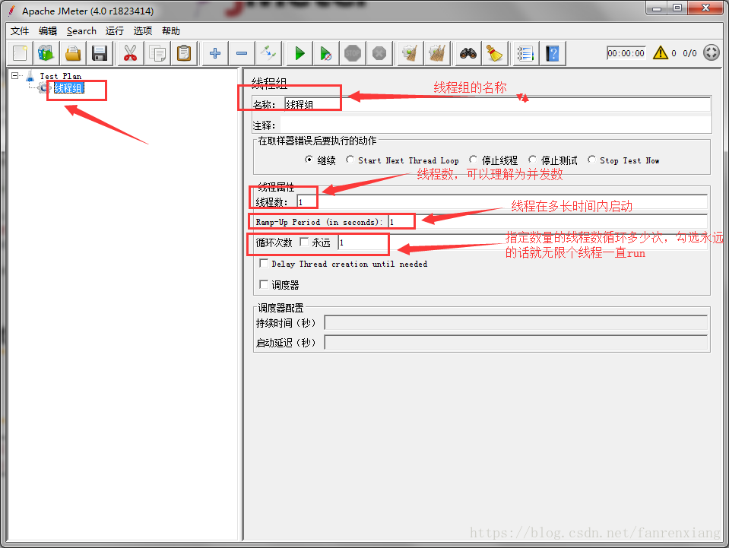This screenshot has width=729, height=548.
Task: Open the Templates icon in toolbar
Action: [46, 53]
